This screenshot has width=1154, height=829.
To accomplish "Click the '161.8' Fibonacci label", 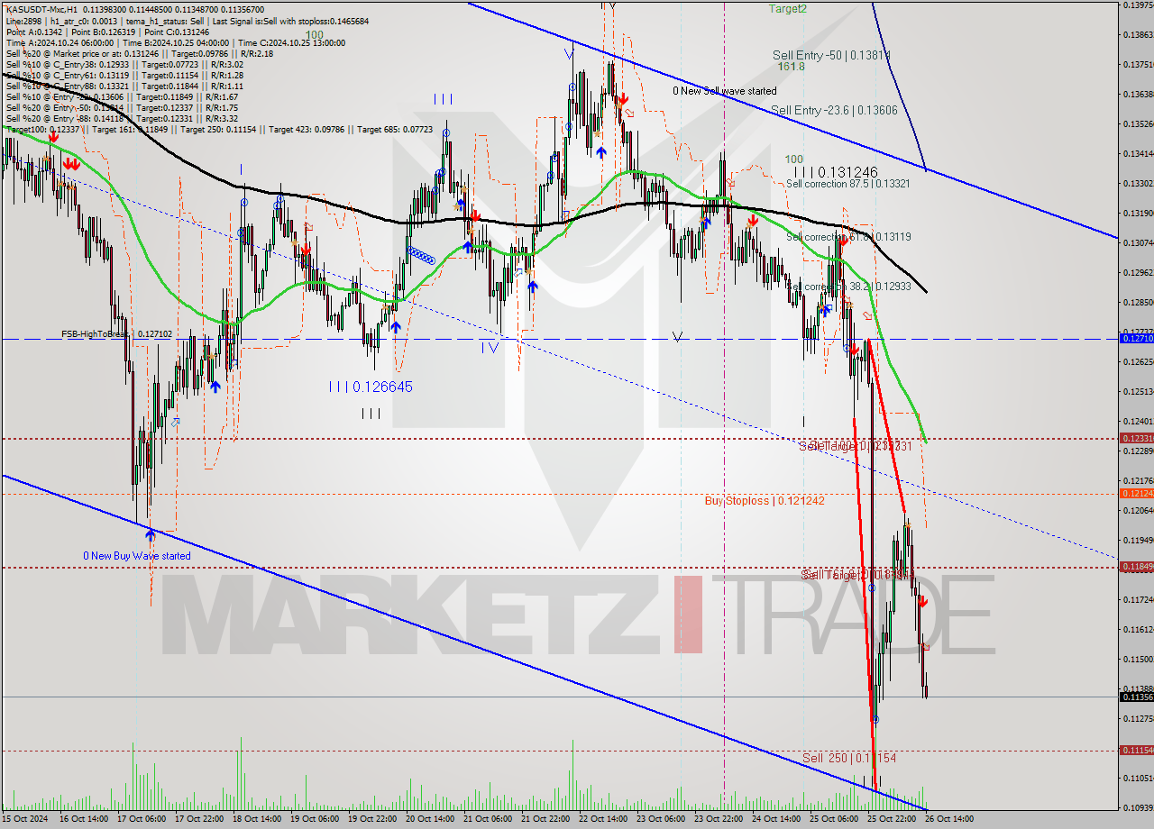I will (790, 67).
